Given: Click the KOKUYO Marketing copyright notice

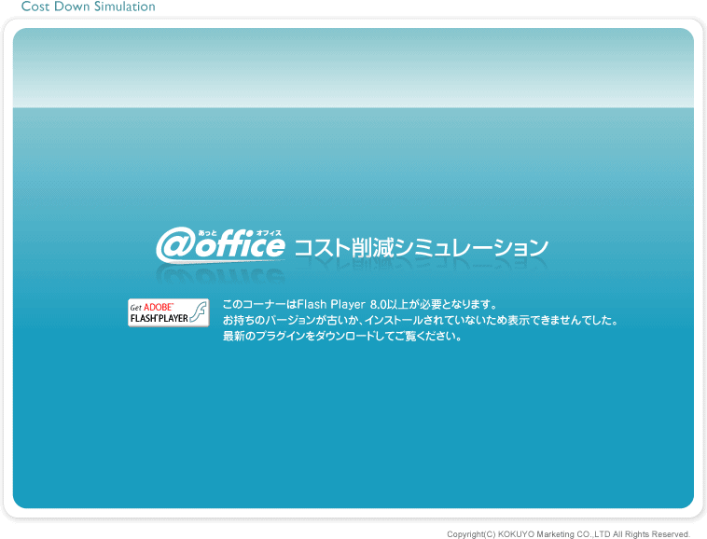Looking at the screenshot, I should click(x=568, y=534).
